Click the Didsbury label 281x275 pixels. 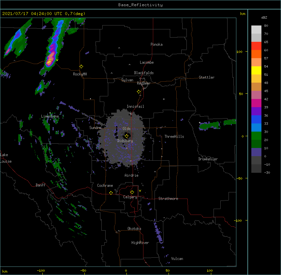[x=125, y=141]
